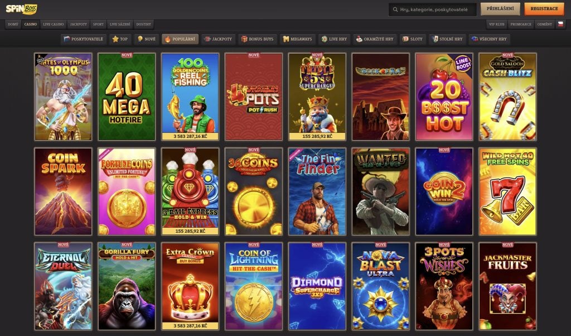Open Wanted Dead or a Wild game
The width and height of the screenshot is (571, 336).
(380, 191)
